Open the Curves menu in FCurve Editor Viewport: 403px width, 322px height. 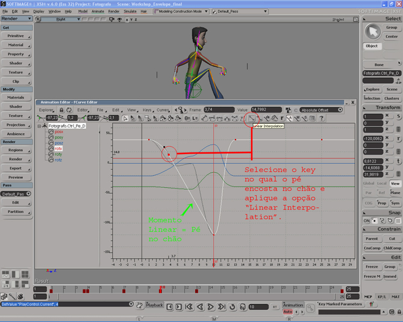point(163,110)
